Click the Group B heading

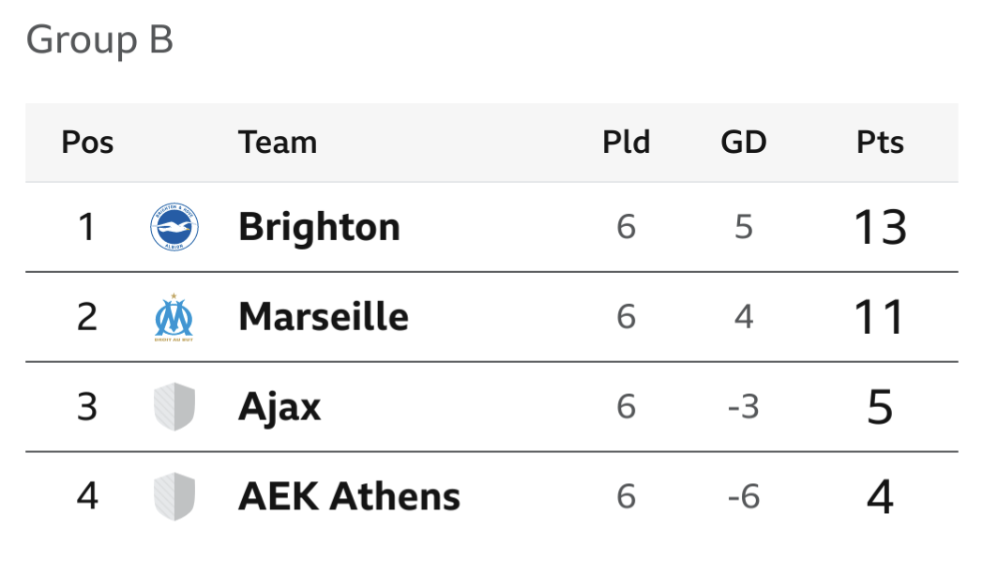(x=100, y=39)
